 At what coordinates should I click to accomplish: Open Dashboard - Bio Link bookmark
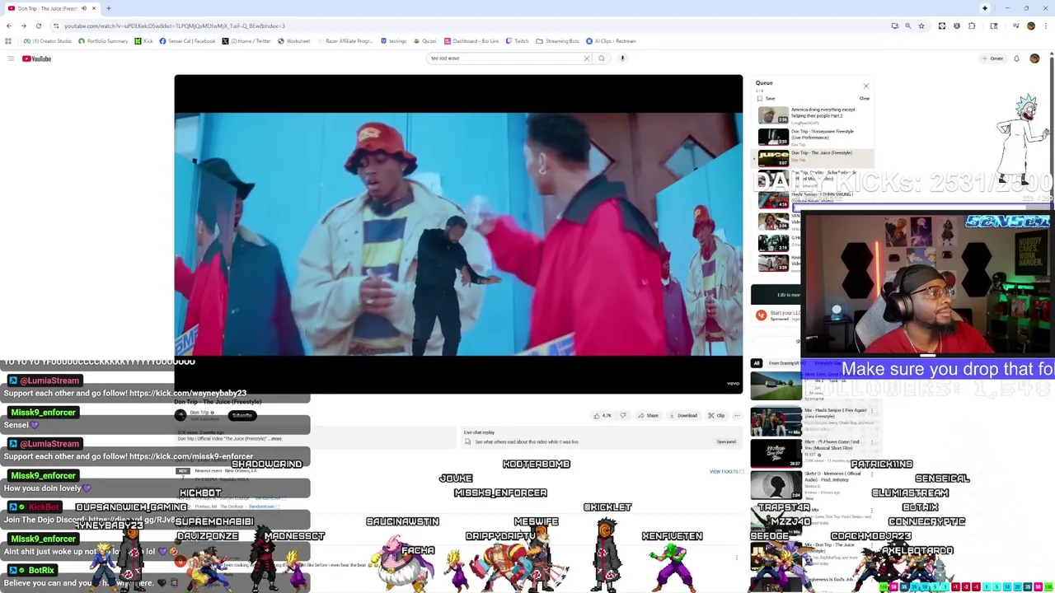[471, 41]
